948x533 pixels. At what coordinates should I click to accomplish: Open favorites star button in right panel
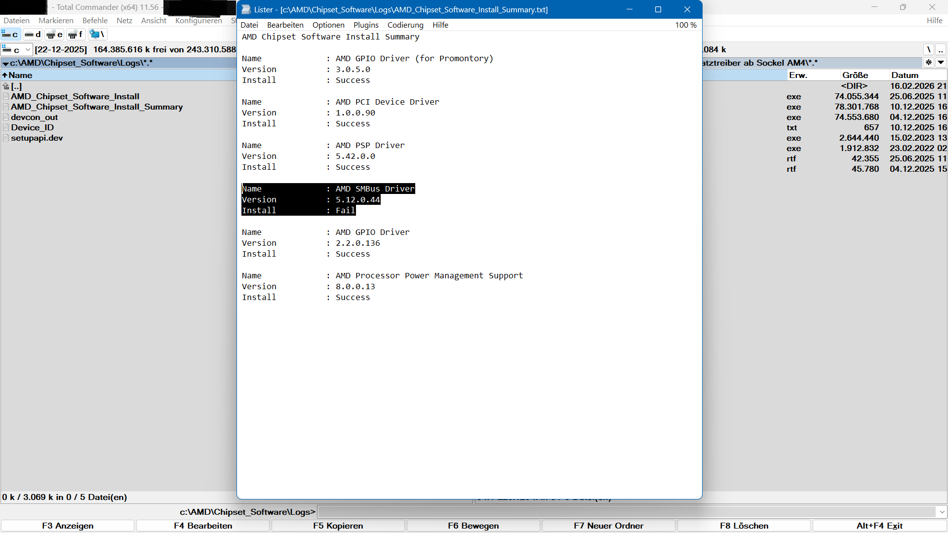pyautogui.click(x=929, y=63)
